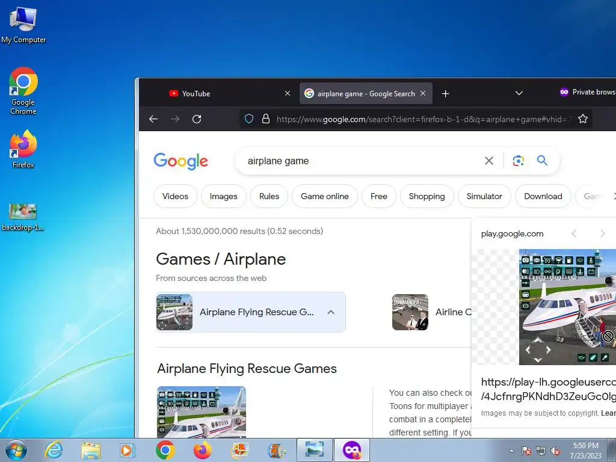The width and height of the screenshot is (616, 462).
Task: Reload the page with the refresh icon
Action: (197, 119)
